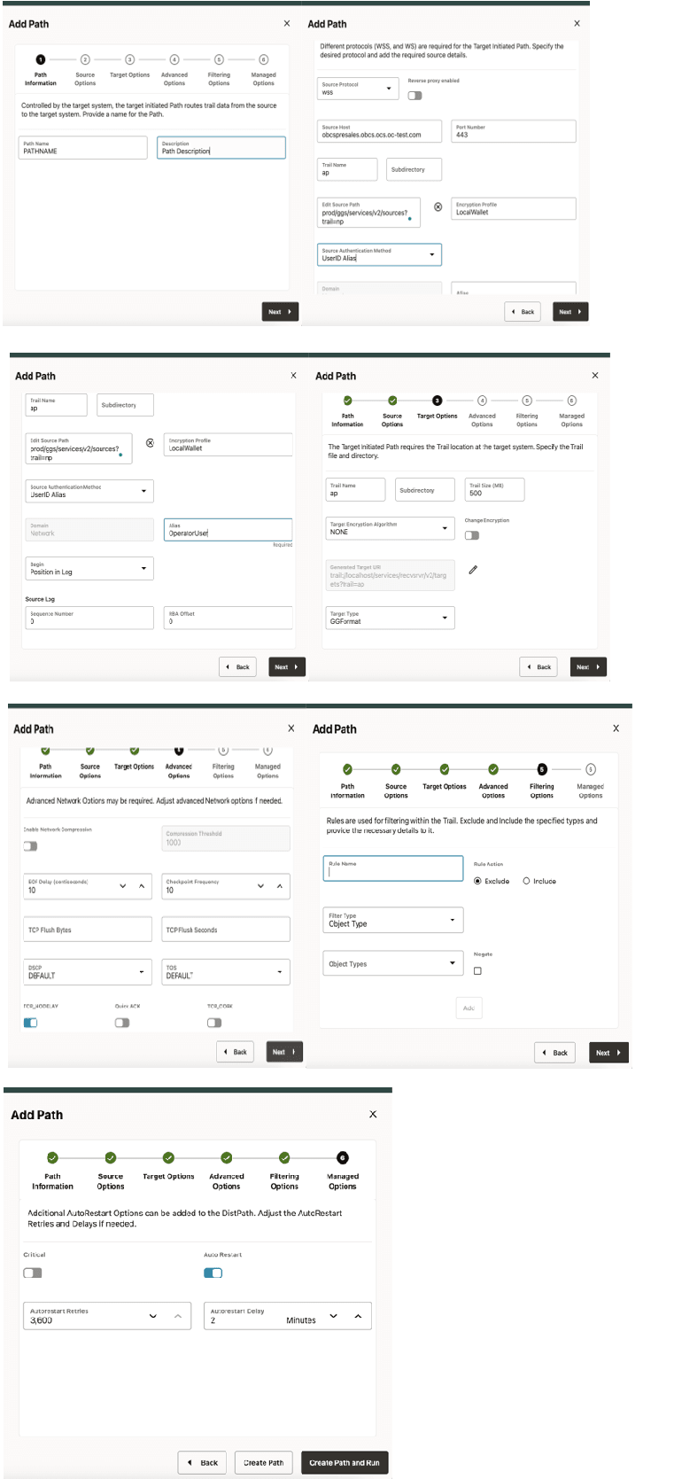Click pencil icon to edit Generated Target URI
The height and width of the screenshot is (1479, 674).
click(473, 570)
